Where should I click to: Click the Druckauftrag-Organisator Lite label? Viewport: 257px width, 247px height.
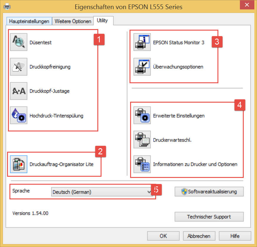coord(61,164)
